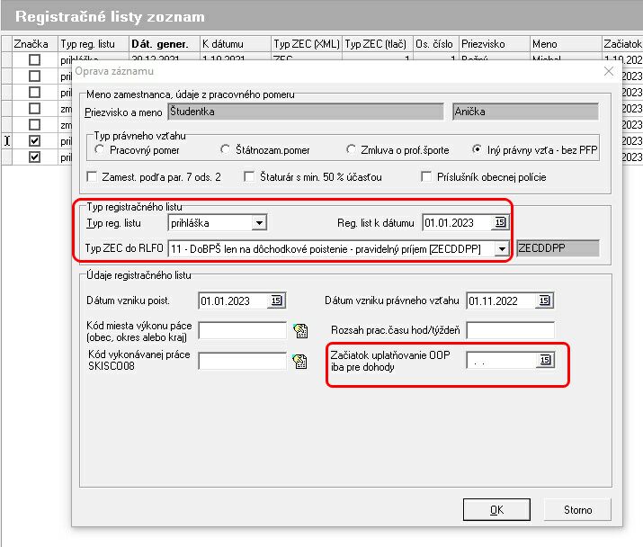This screenshot has height=547, width=643.
Task: Click the read-only ZECDDPP code field
Action: point(558,248)
